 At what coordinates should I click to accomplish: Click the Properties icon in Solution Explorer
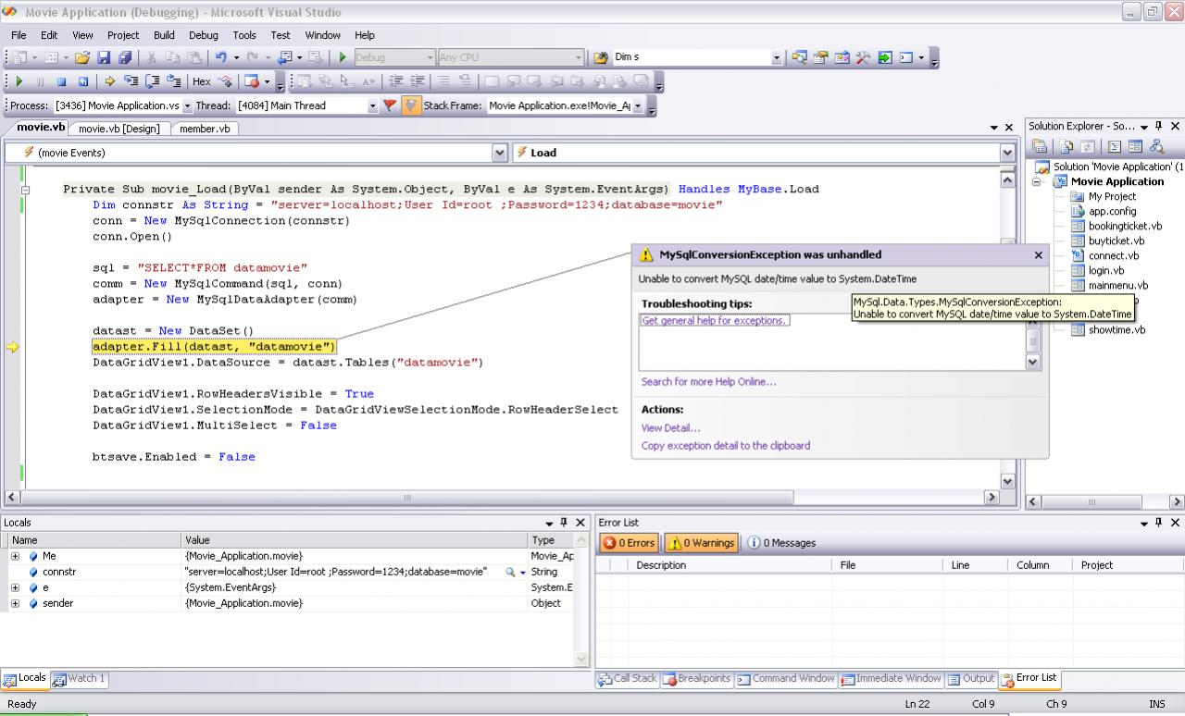pos(1040,146)
